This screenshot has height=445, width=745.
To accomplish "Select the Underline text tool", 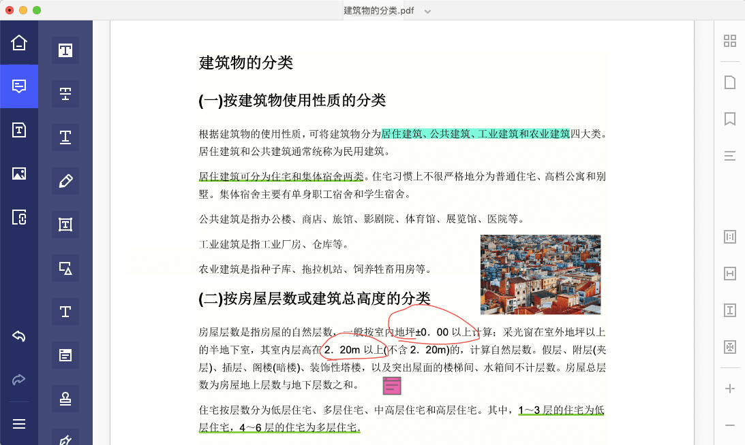I will click(65, 137).
